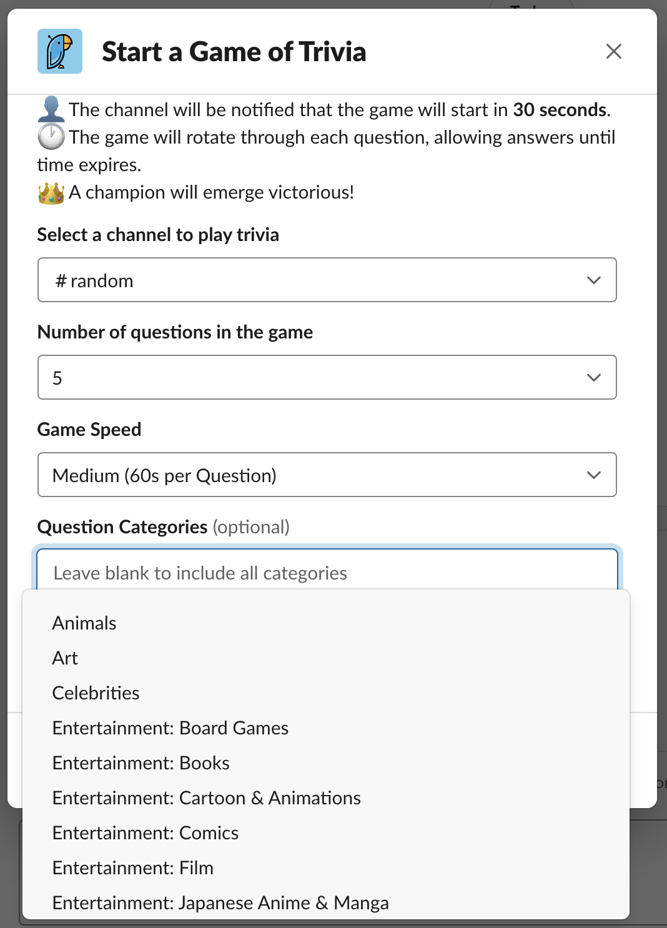Open the Game Speed dropdown
667x928 pixels.
click(x=327, y=475)
